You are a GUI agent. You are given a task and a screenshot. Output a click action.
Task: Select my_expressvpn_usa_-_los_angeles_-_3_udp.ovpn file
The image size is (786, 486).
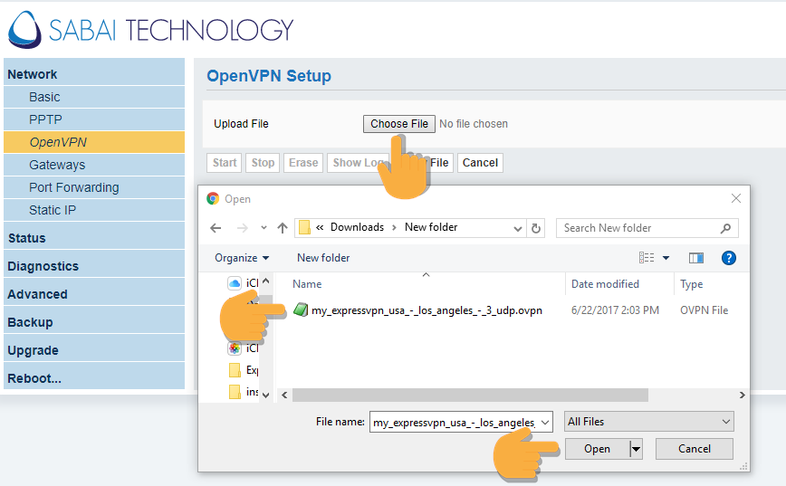[427, 310]
